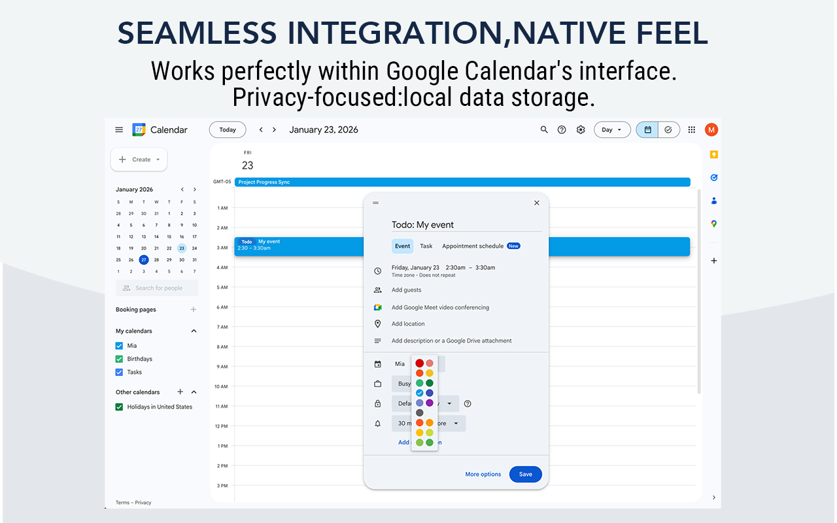Edit the event title field
Image resolution: width=837 pixels, height=523 pixels.
click(x=466, y=225)
